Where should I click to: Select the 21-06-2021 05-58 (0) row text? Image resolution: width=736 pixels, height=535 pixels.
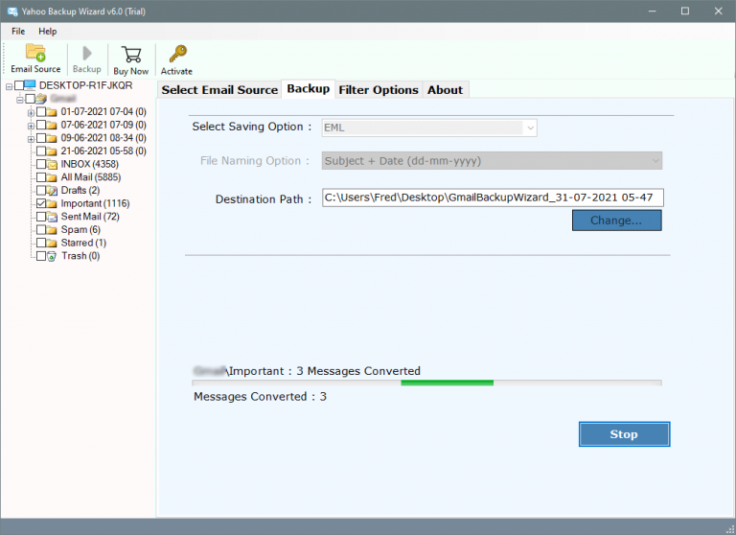(x=103, y=151)
